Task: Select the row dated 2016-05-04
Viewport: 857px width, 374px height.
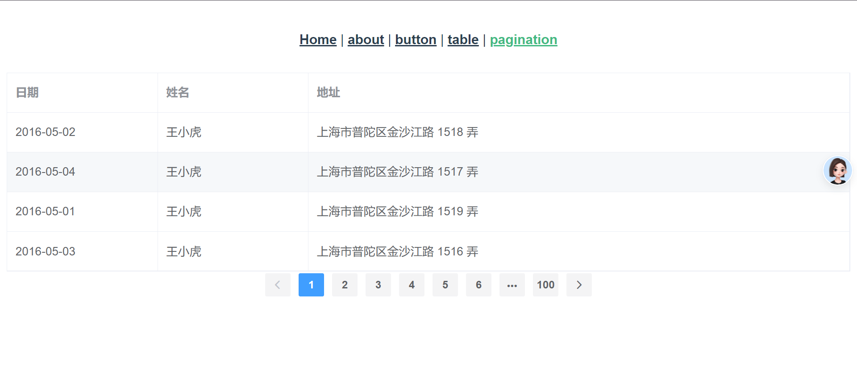Action: pos(45,172)
